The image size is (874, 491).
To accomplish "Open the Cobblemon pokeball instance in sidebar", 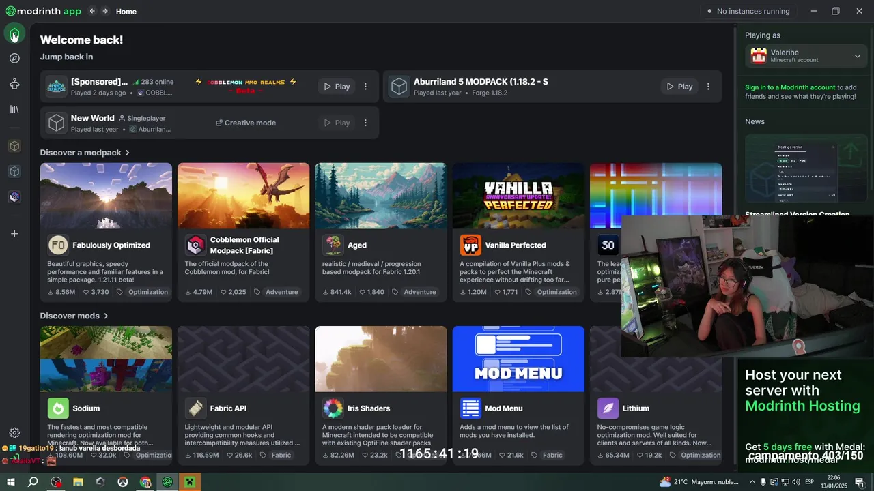I will [x=14, y=197].
